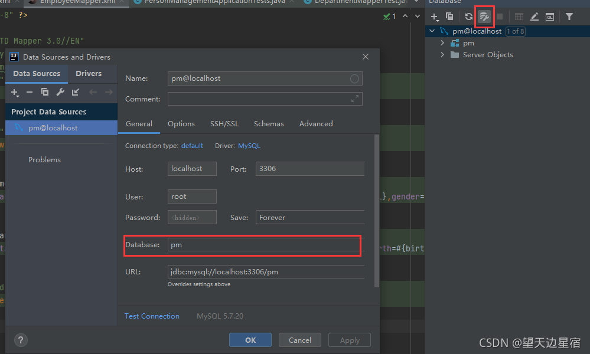
Task: Click the MySQL driver link
Action: 249,146
